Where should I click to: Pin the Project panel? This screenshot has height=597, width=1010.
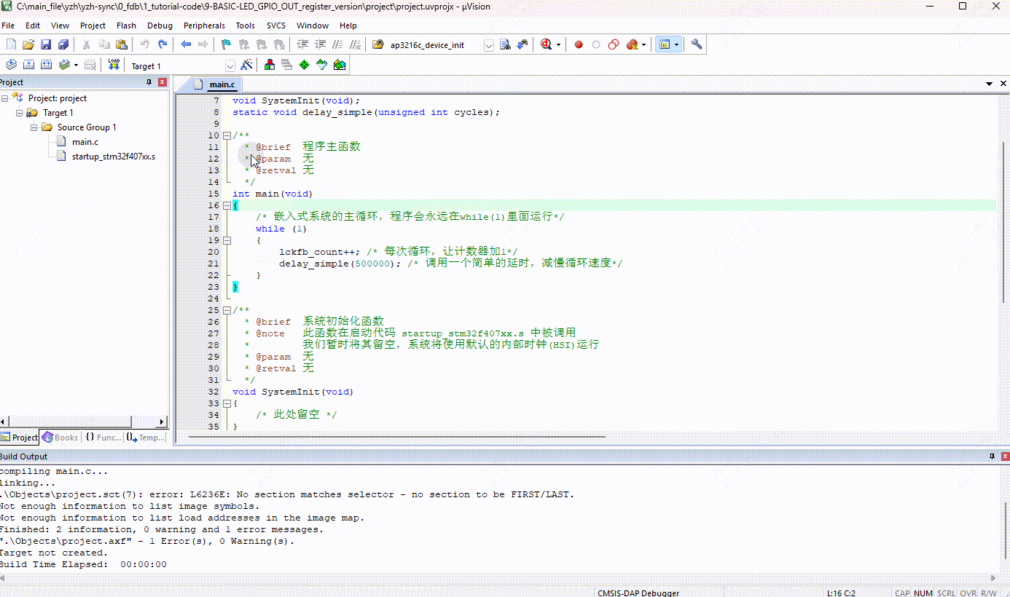(x=149, y=82)
